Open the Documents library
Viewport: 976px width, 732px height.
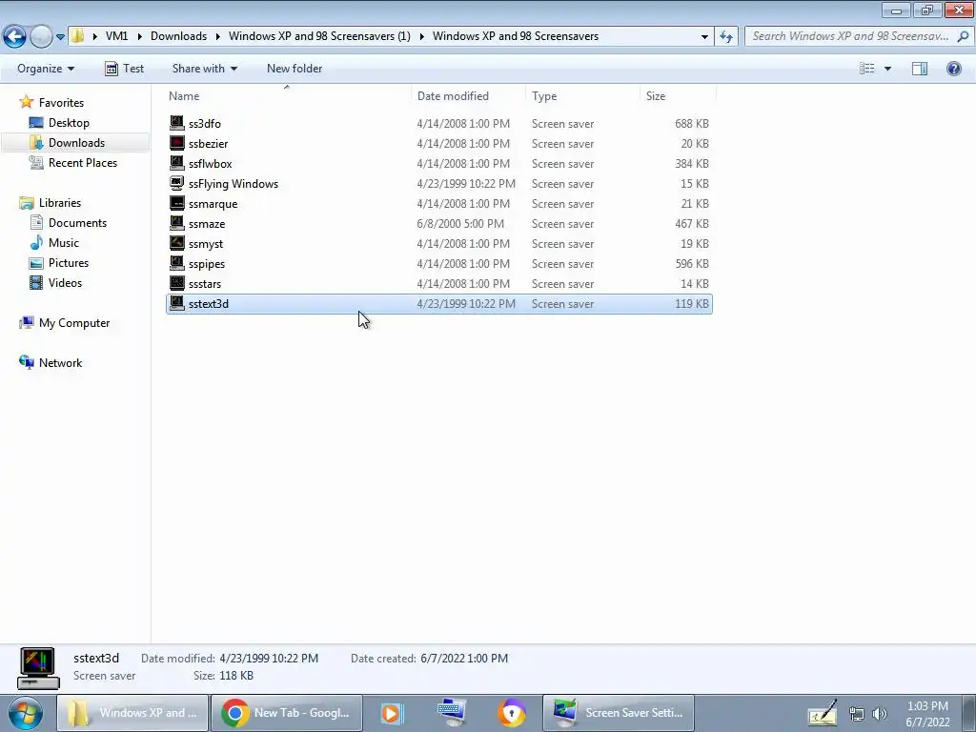pyautogui.click(x=77, y=223)
